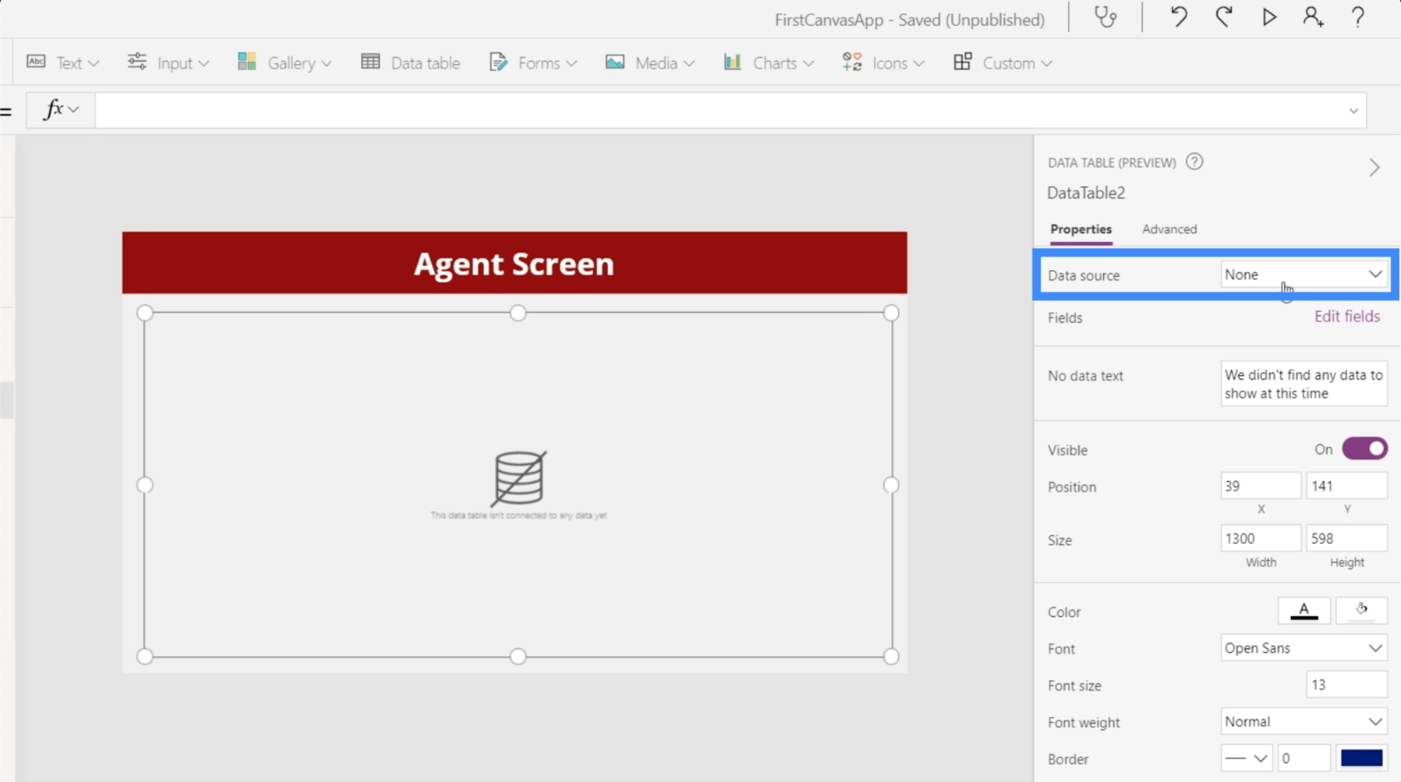Click the Charts bar toolbar icon
The image size is (1401, 782).
(x=732, y=62)
